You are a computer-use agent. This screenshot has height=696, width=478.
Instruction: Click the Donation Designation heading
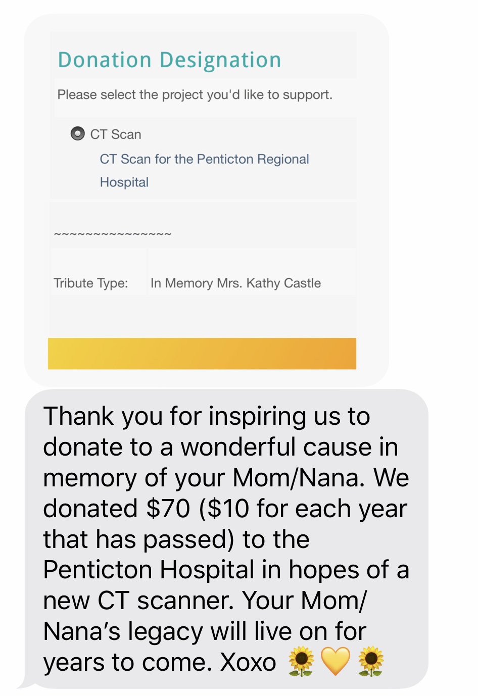point(169,60)
